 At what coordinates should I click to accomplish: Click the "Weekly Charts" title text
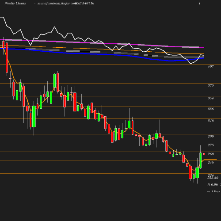tap(15, 3)
